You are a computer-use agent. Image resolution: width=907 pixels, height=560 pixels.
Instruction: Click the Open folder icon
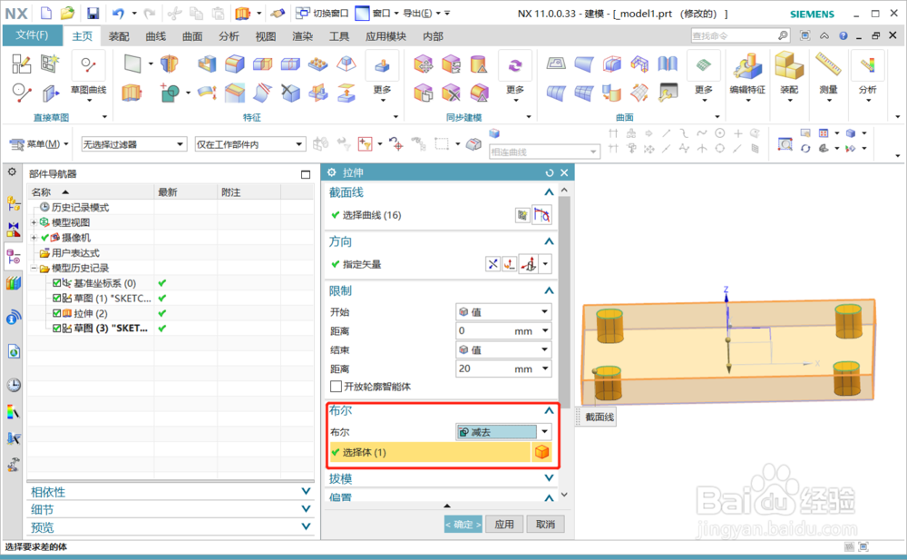click(68, 13)
